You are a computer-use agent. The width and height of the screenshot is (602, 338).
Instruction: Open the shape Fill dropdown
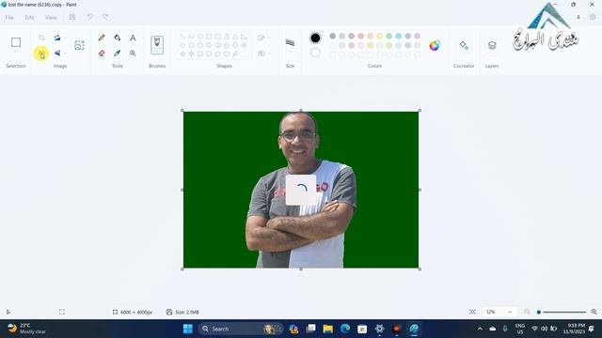click(x=263, y=54)
